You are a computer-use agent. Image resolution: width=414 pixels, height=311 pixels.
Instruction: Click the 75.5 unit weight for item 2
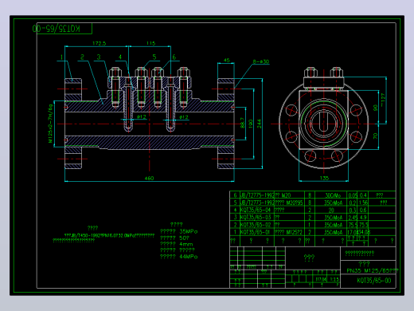coord(352,225)
